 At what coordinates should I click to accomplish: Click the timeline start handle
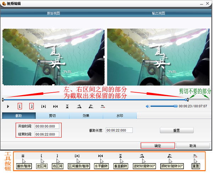tap(3, 100)
